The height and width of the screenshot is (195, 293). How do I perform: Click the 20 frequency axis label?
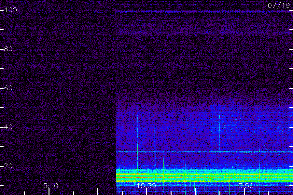click(8, 166)
